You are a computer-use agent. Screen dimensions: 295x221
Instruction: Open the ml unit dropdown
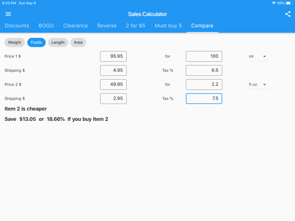tap(258, 56)
